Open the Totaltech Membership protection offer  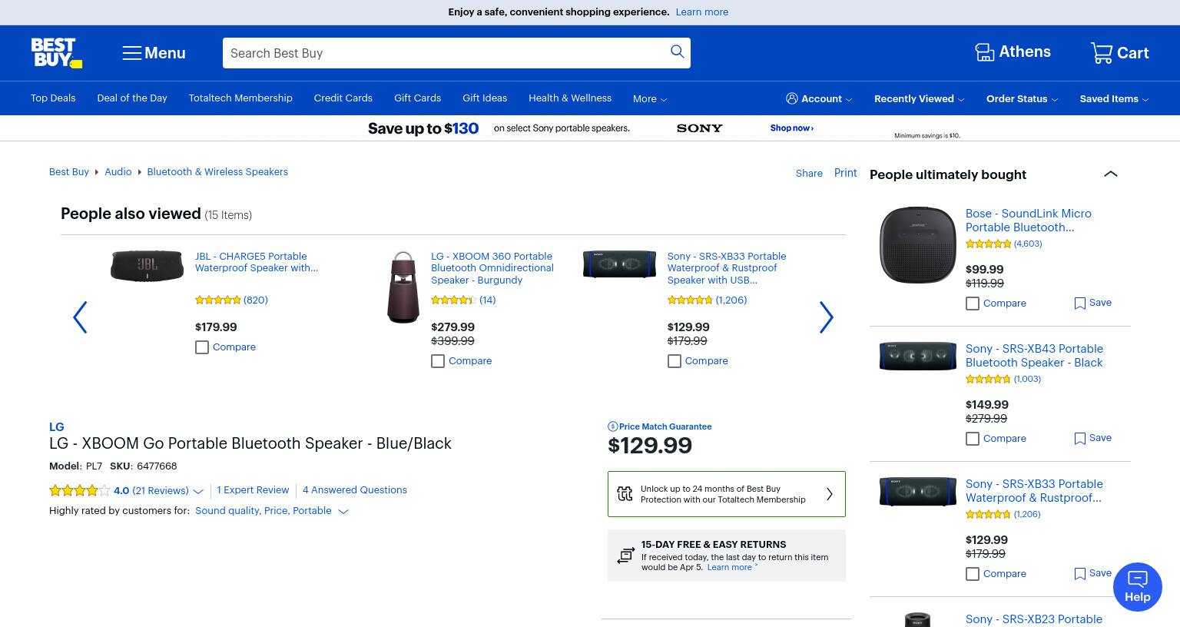[726, 494]
